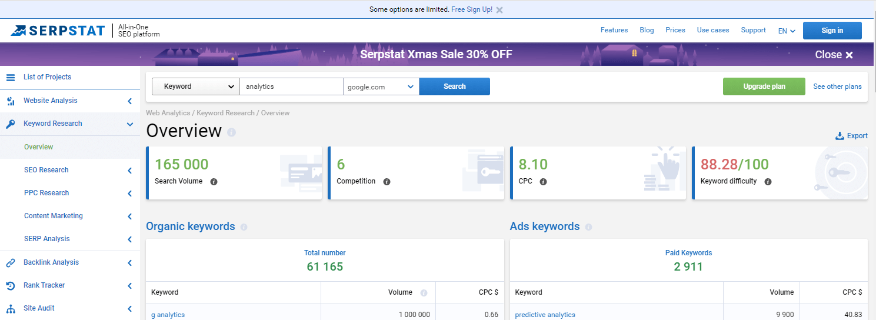This screenshot has height=320, width=876.
Task: Select Overview under Keyword Research
Action: tap(39, 147)
